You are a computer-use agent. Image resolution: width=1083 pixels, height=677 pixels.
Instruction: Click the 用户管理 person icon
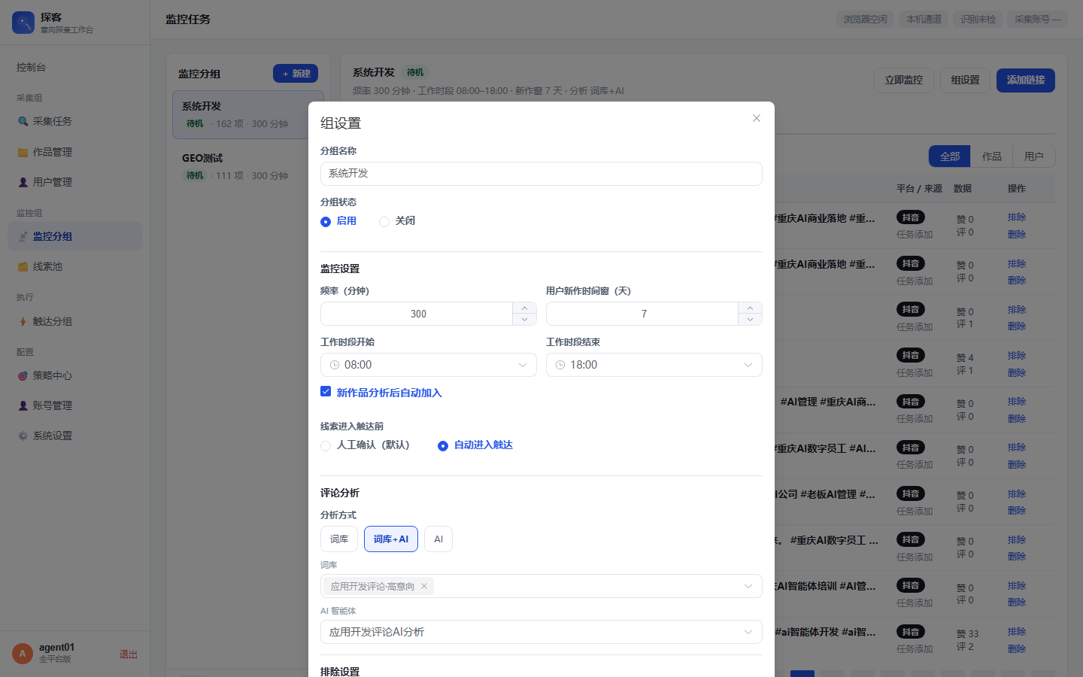23,182
